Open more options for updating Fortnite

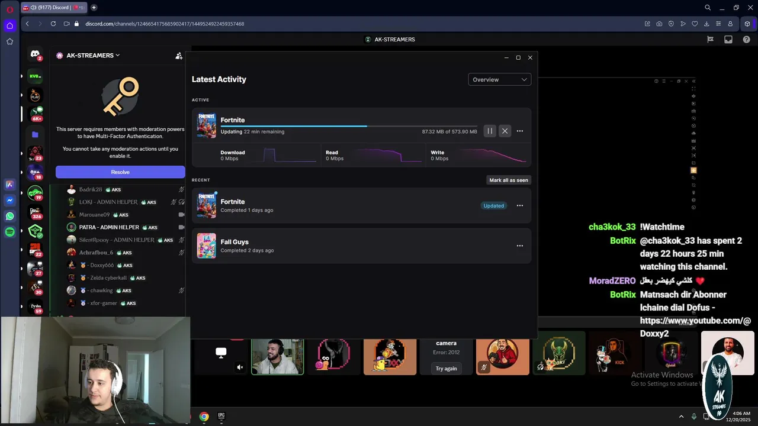520,131
